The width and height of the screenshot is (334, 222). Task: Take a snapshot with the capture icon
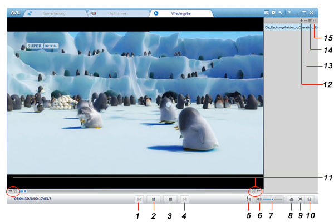tap(248, 199)
